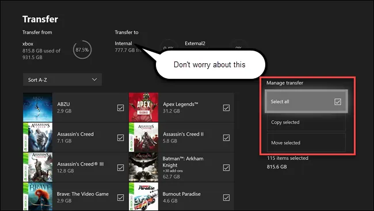Select the ABZU cover art thumbnail

point(37,108)
